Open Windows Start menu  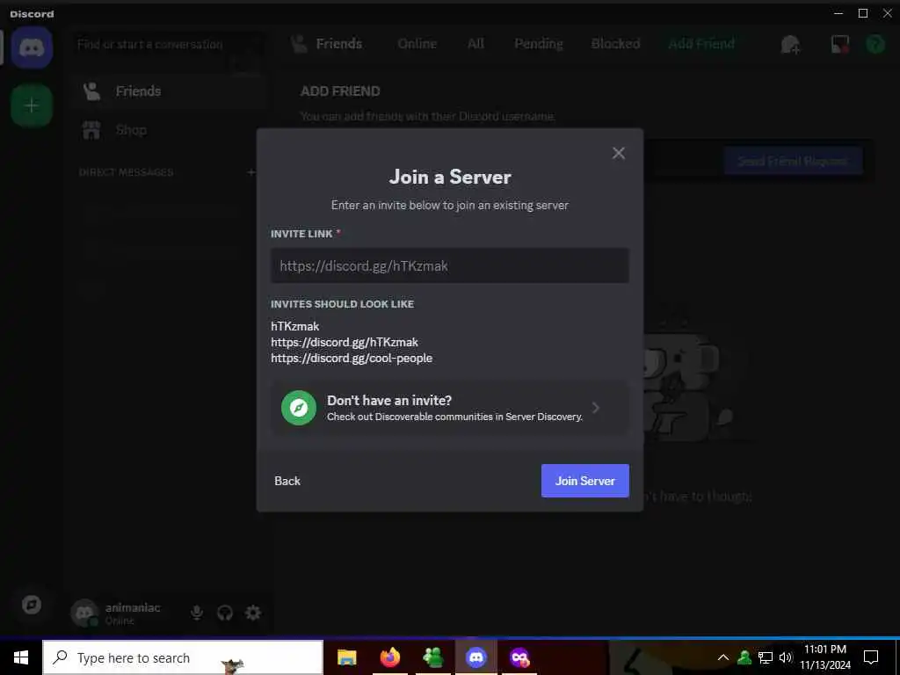coord(21,657)
